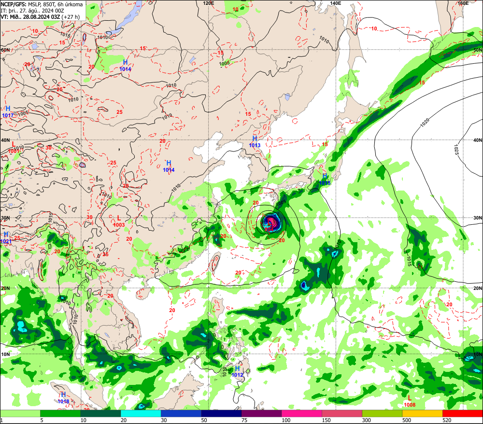The width and height of the screenshot is (483, 424).
Task: Click the 160E longitude label
Action: click(463, 3)
